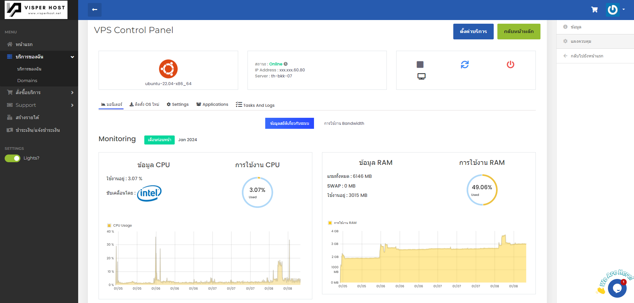Click the Ubuntu OS logo
Viewport: 634px width, 303px height.
168,69
